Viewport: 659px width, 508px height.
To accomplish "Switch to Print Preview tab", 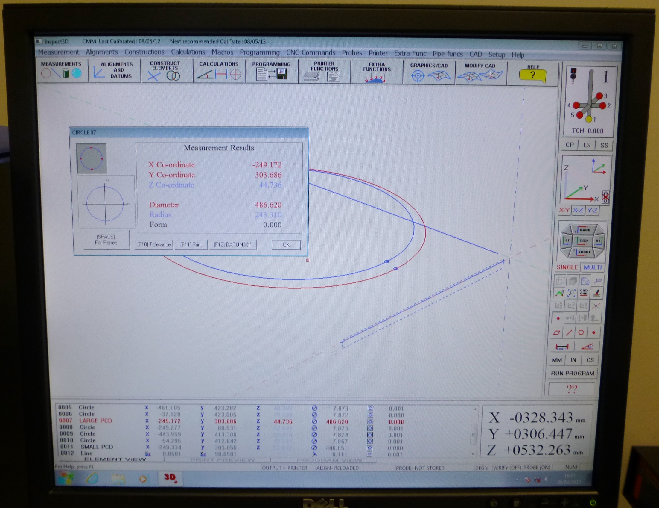I will [x=222, y=460].
